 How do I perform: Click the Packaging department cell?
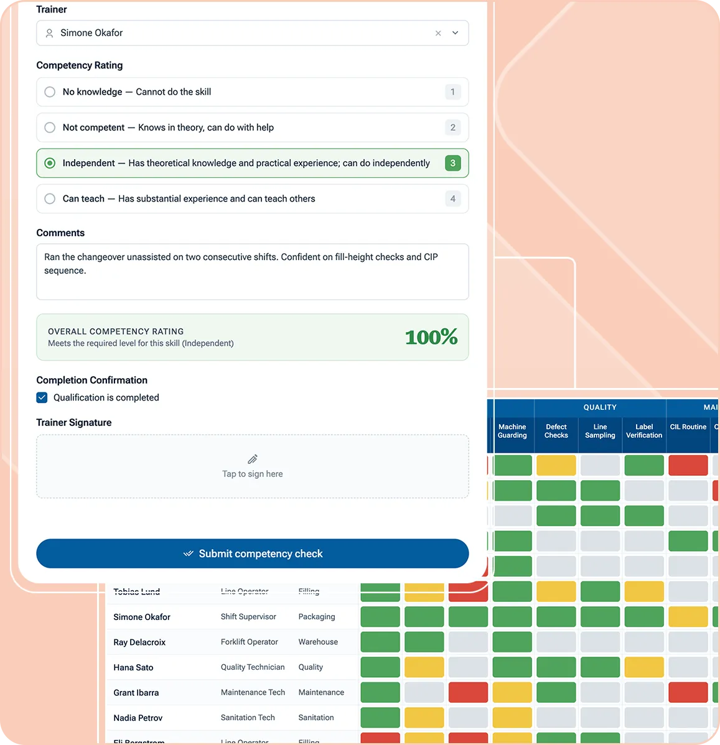point(317,617)
